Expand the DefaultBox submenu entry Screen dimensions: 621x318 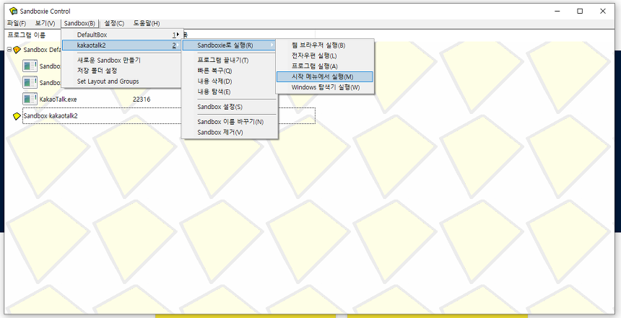(121, 35)
